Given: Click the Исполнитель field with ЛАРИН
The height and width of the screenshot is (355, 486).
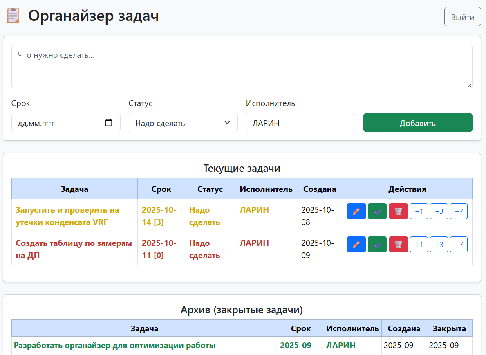Looking at the screenshot, I should click(300, 123).
